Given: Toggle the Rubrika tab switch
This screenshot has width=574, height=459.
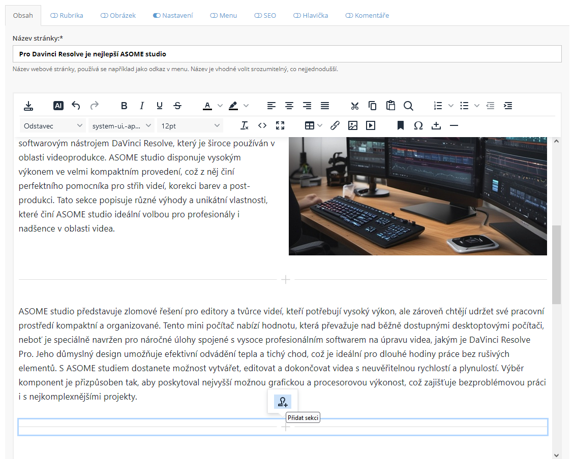Looking at the screenshot, I should click(x=54, y=16).
